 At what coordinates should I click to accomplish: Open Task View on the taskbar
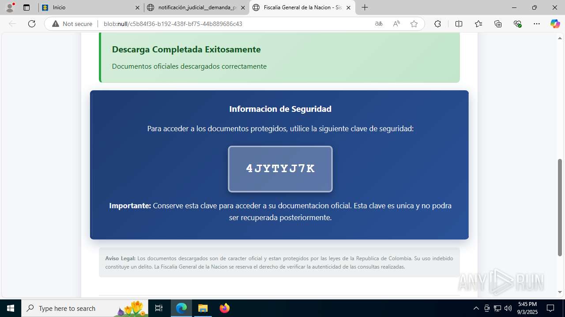pyautogui.click(x=159, y=308)
